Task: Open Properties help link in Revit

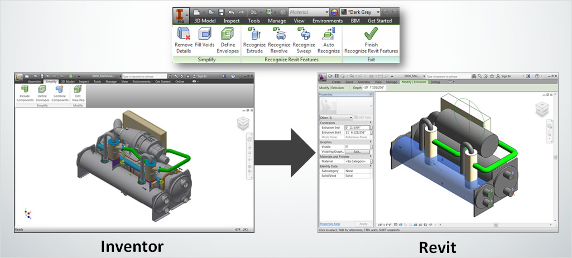Action: click(330, 224)
